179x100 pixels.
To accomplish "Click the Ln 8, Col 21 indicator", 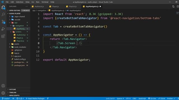I will [x=110, y=99].
